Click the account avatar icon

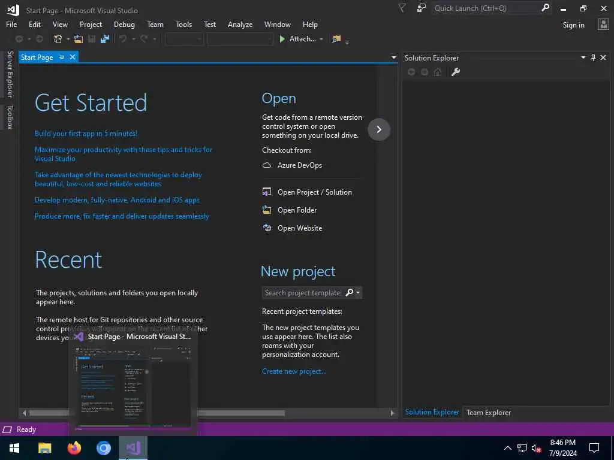(603, 25)
